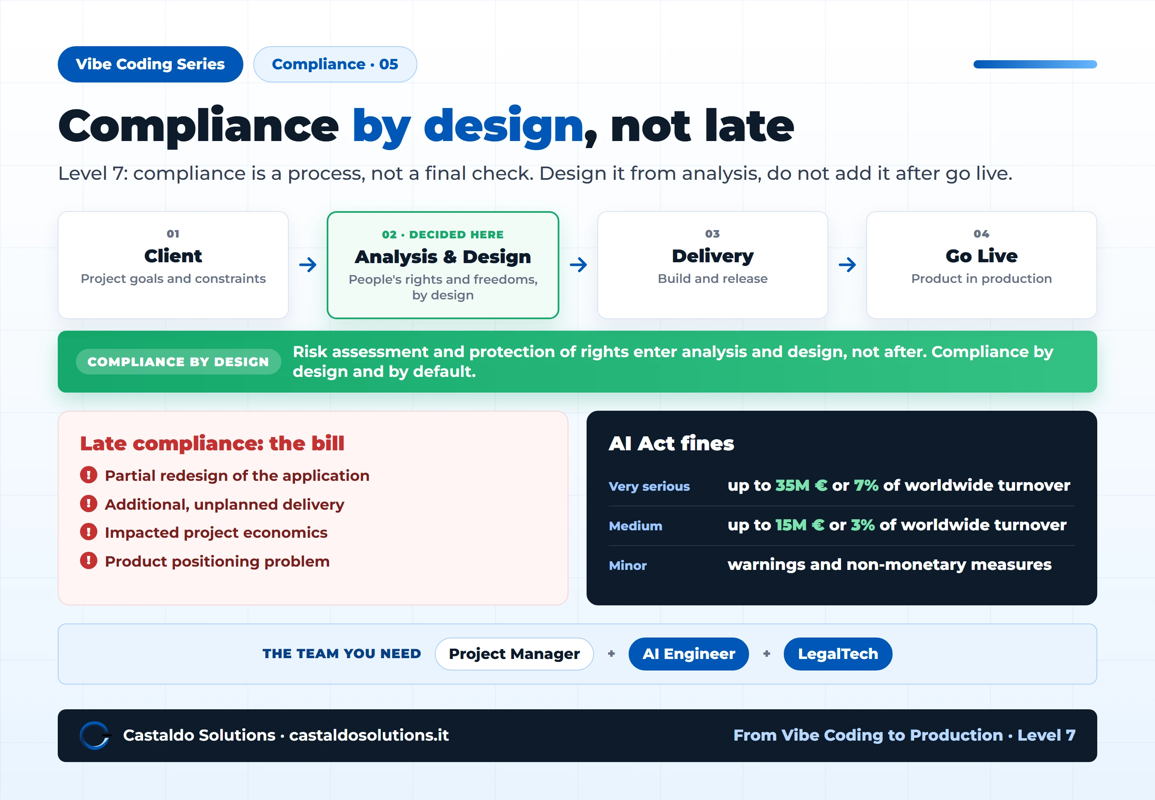This screenshot has width=1155, height=800.
Task: Click 'Product in production' description
Action: tap(982, 279)
